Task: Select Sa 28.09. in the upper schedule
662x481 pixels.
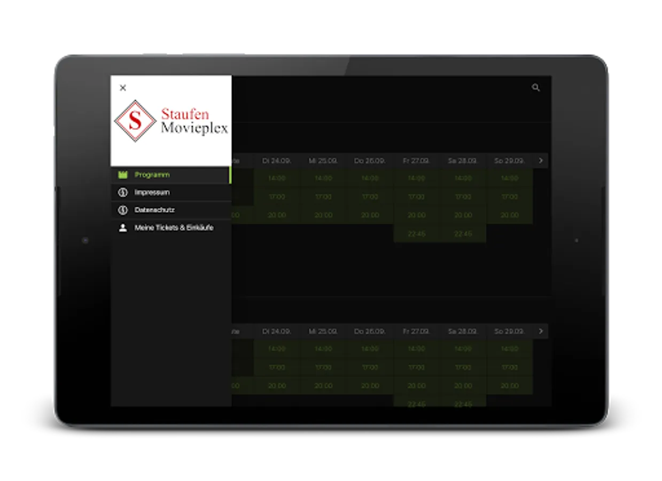Action: pyautogui.click(x=463, y=160)
